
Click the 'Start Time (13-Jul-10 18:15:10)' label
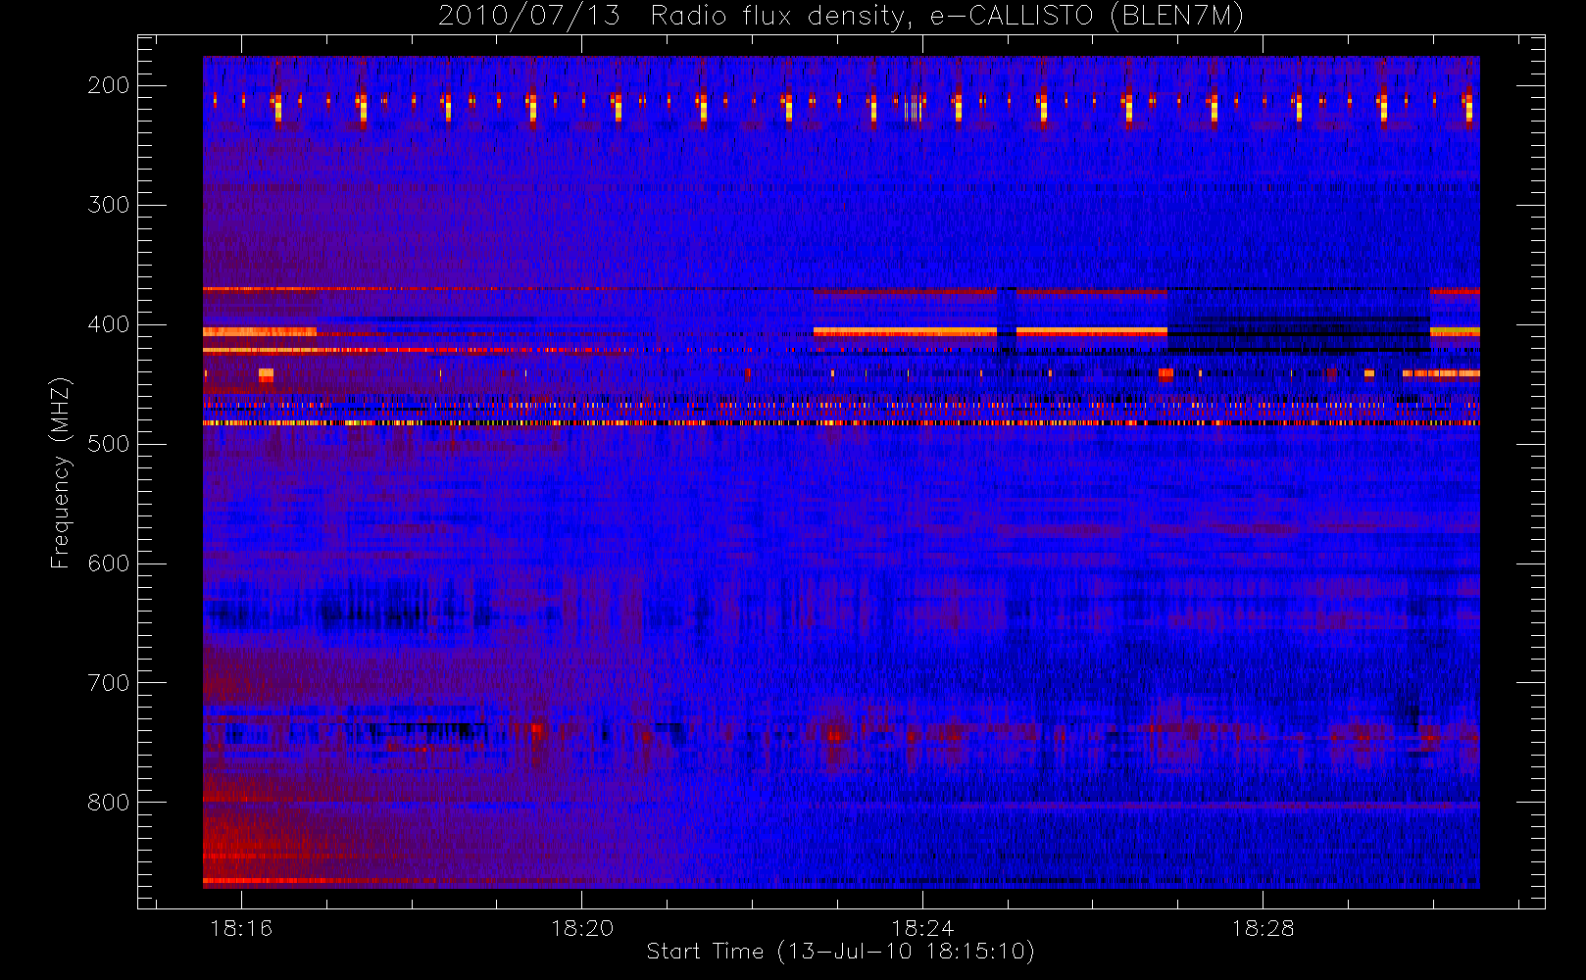(841, 952)
